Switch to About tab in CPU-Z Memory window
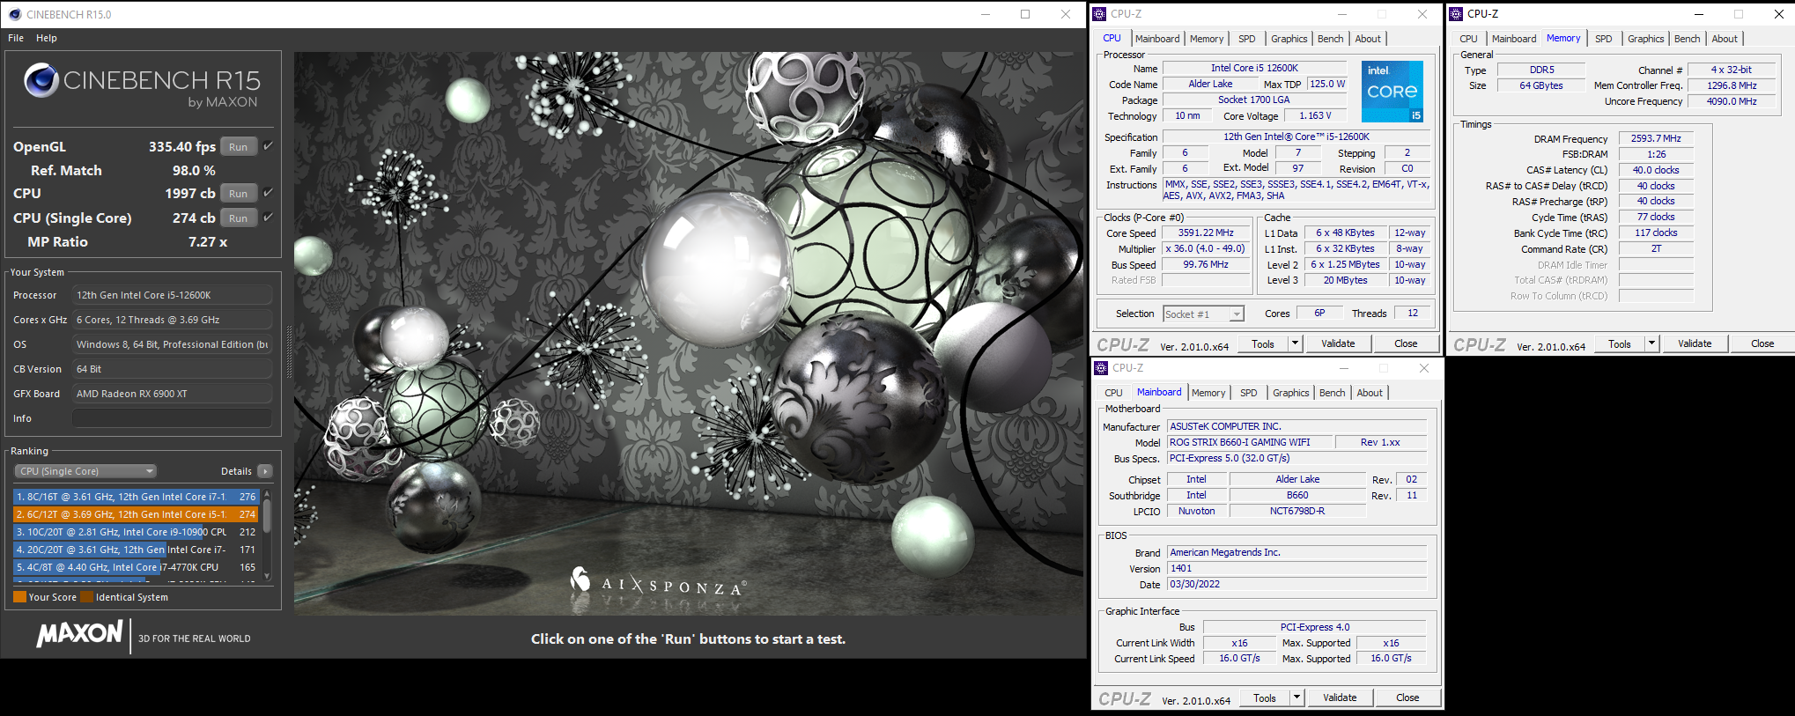The height and width of the screenshot is (716, 1795). (1725, 39)
